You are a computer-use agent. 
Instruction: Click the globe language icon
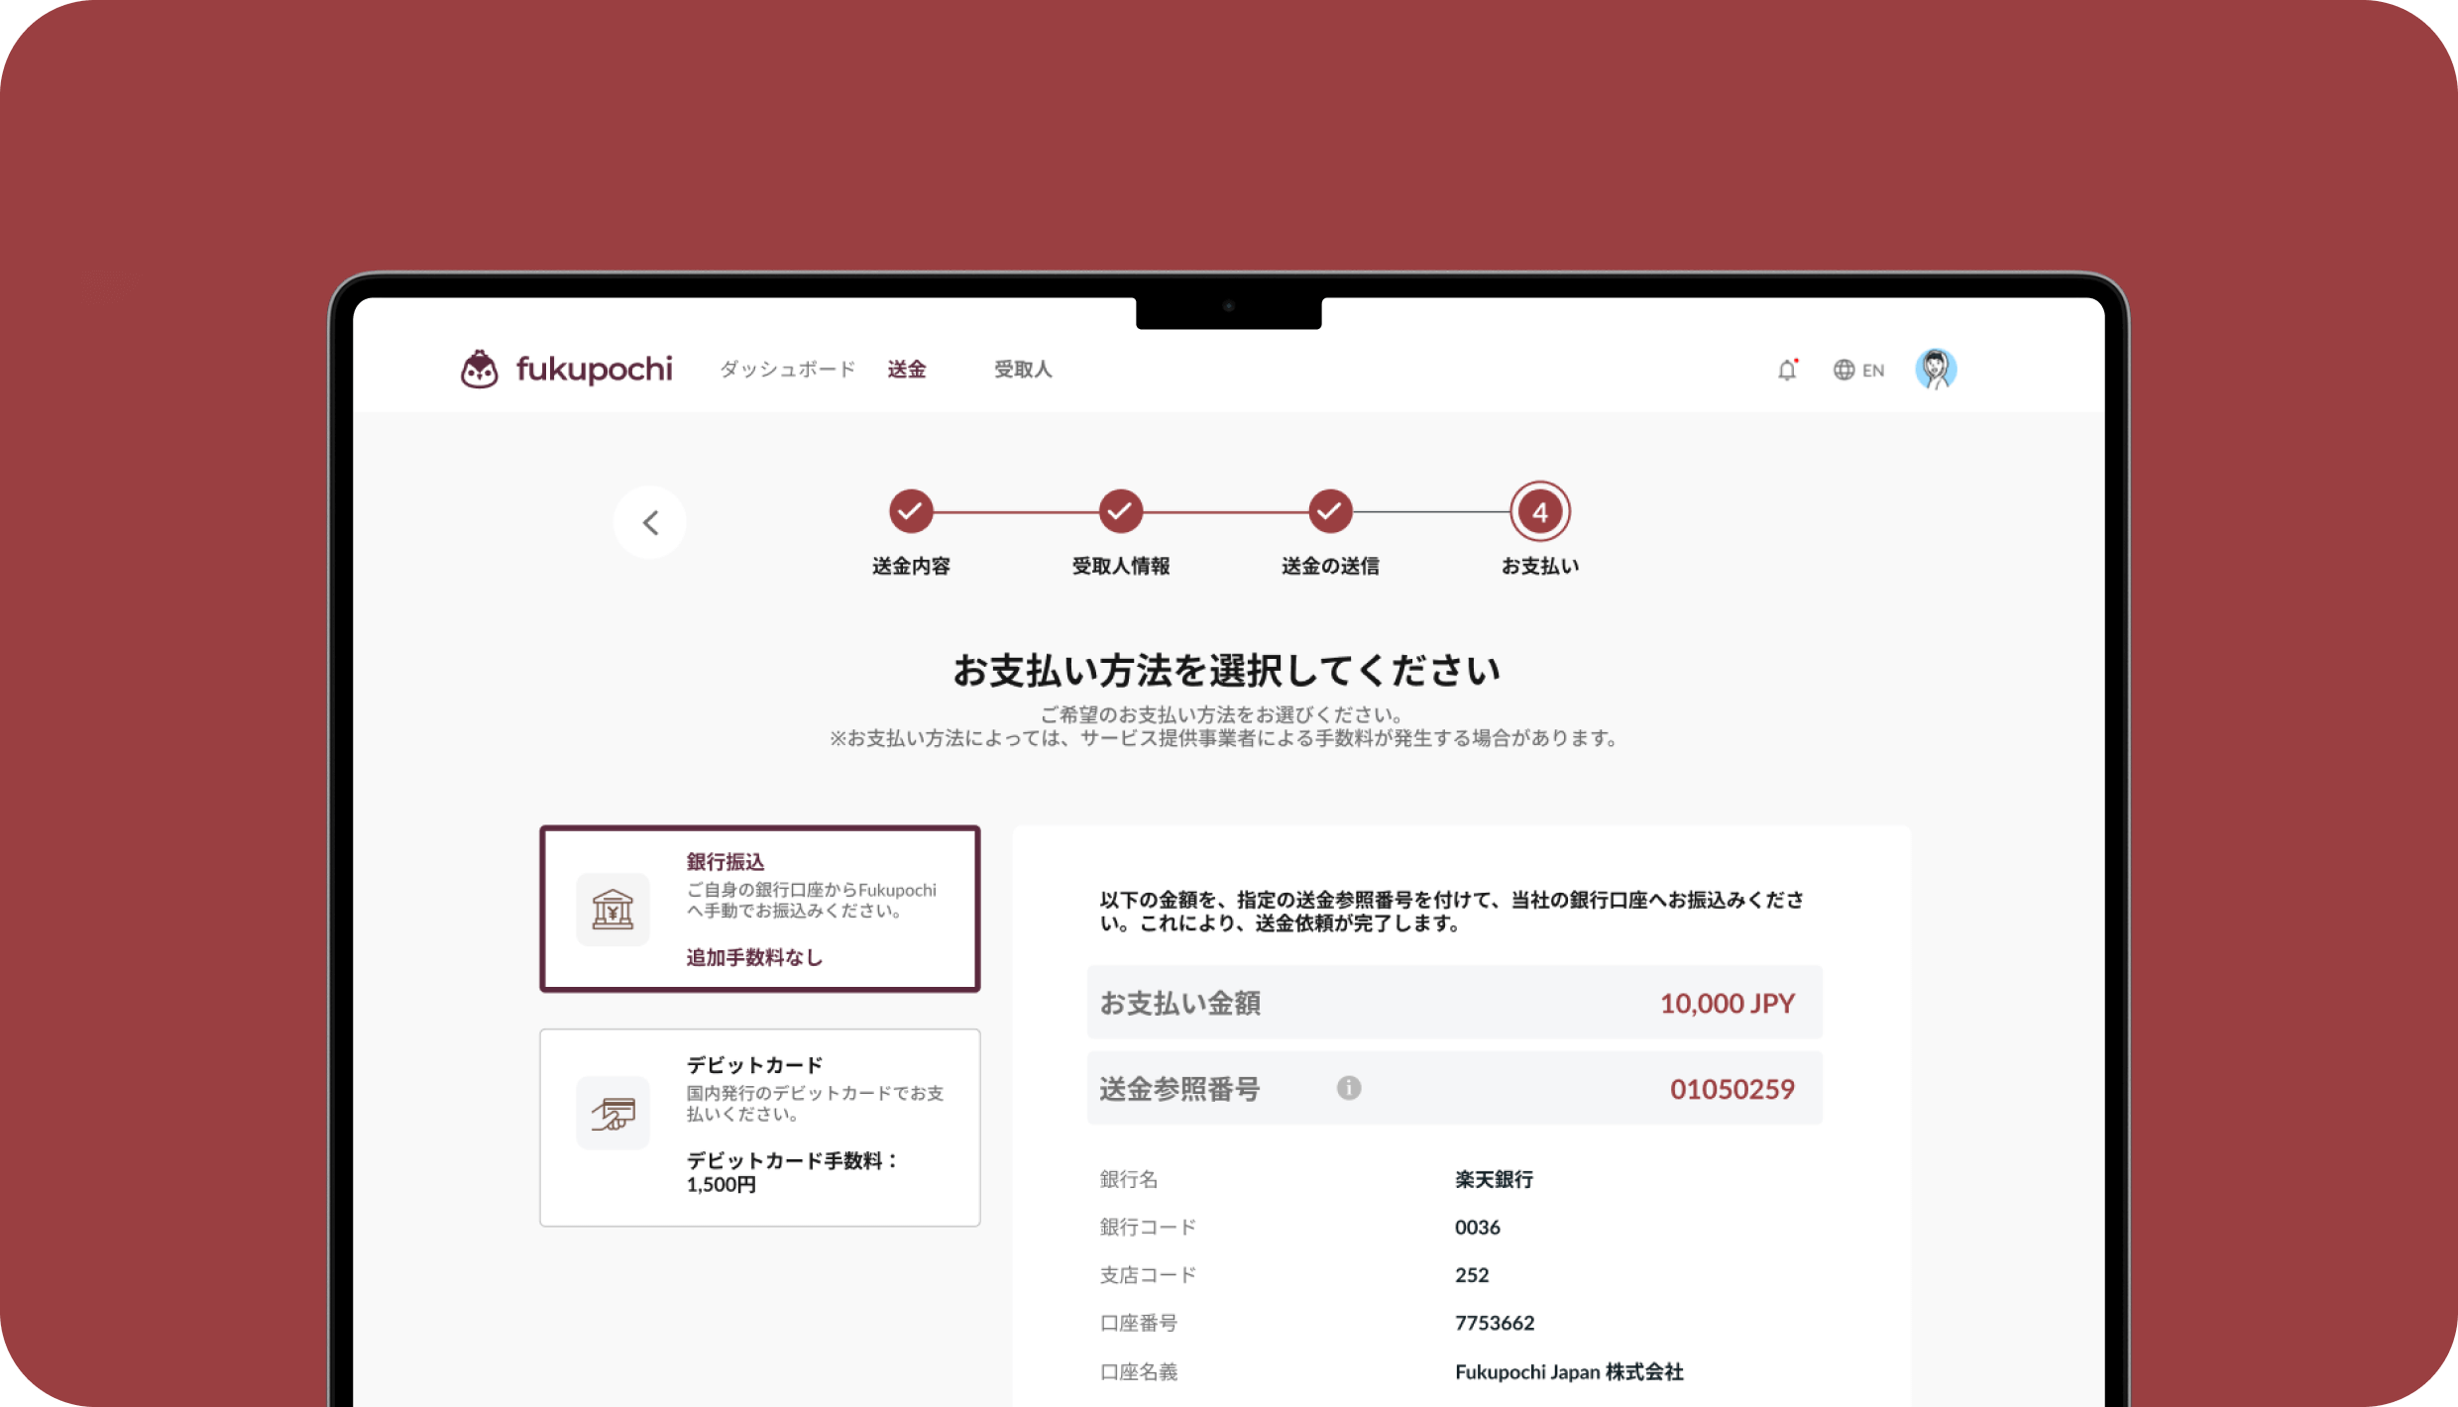(1843, 370)
